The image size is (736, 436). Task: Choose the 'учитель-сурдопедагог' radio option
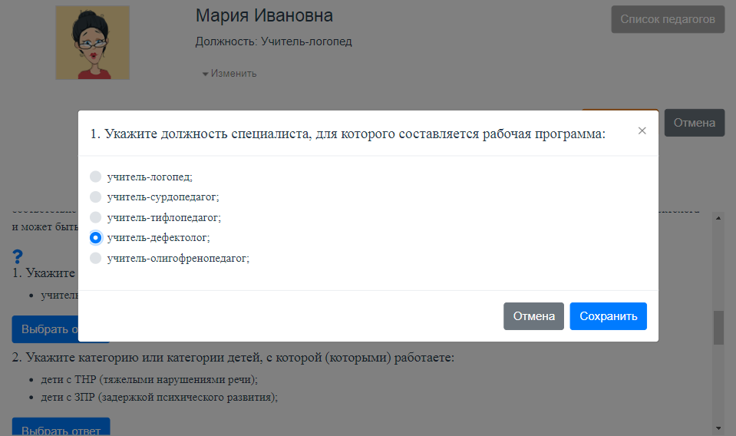coord(96,197)
